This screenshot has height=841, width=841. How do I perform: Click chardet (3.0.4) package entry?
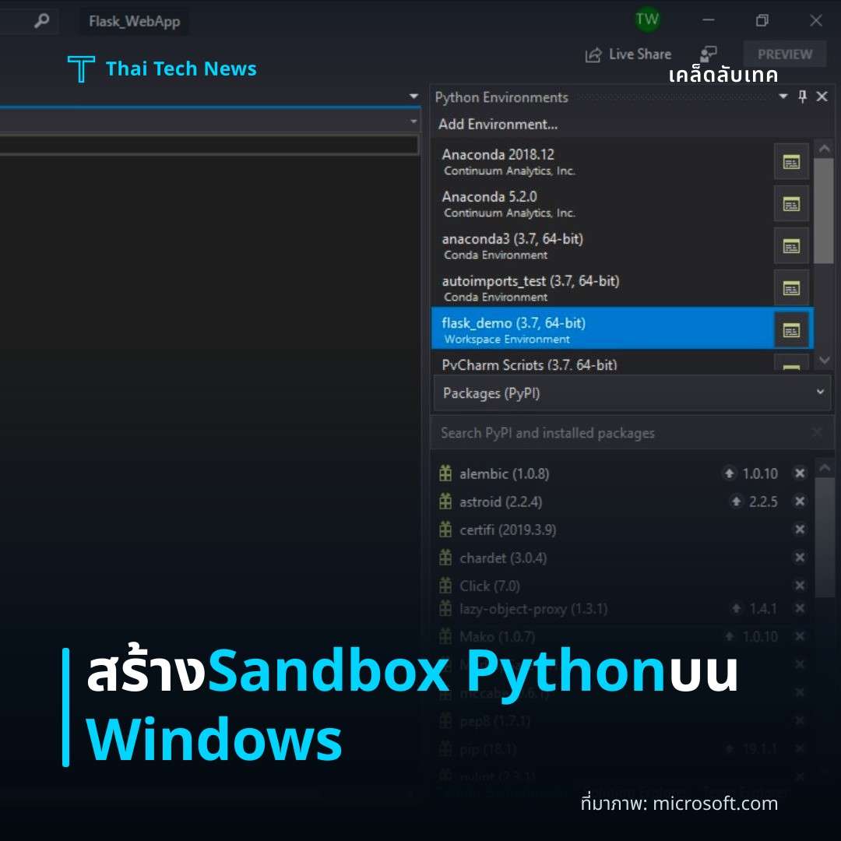pos(502,558)
